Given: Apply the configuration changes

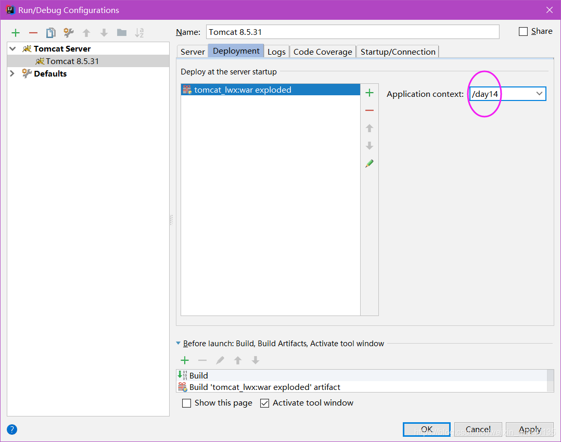Looking at the screenshot, I should (x=530, y=429).
